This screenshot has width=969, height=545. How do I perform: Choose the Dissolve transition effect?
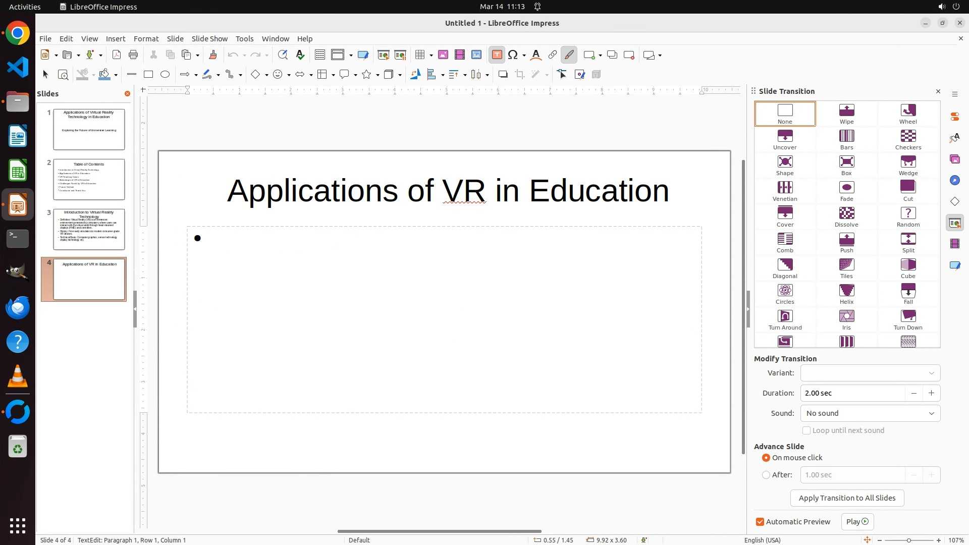[x=846, y=216]
